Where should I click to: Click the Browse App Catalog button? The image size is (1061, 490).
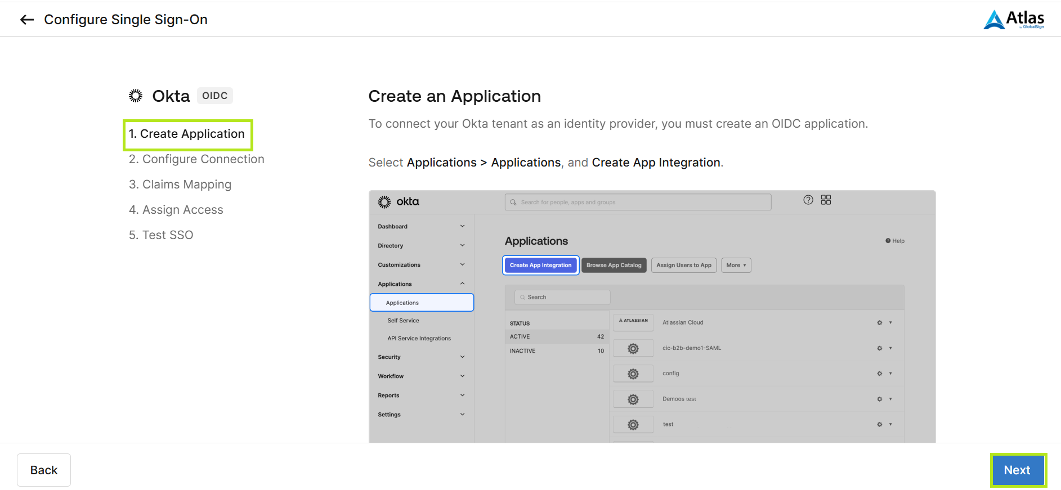pos(614,265)
